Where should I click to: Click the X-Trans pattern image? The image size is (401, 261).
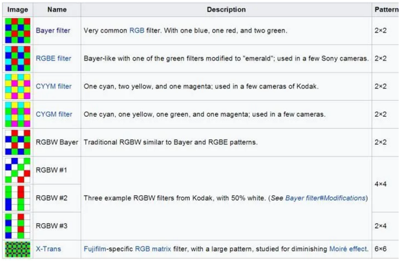pyautogui.click(x=17, y=249)
